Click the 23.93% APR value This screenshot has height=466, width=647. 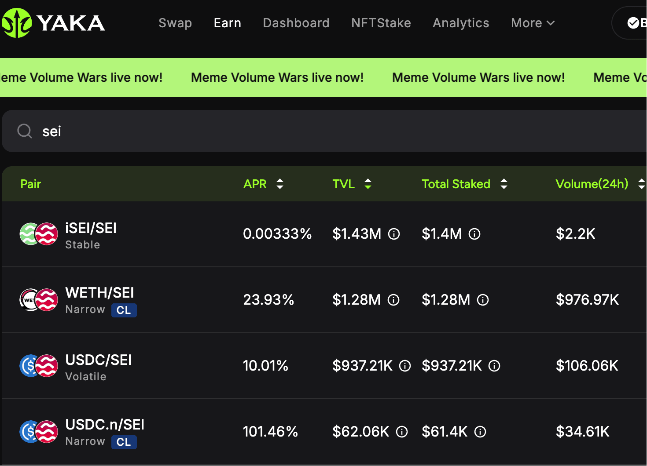pyautogui.click(x=268, y=300)
